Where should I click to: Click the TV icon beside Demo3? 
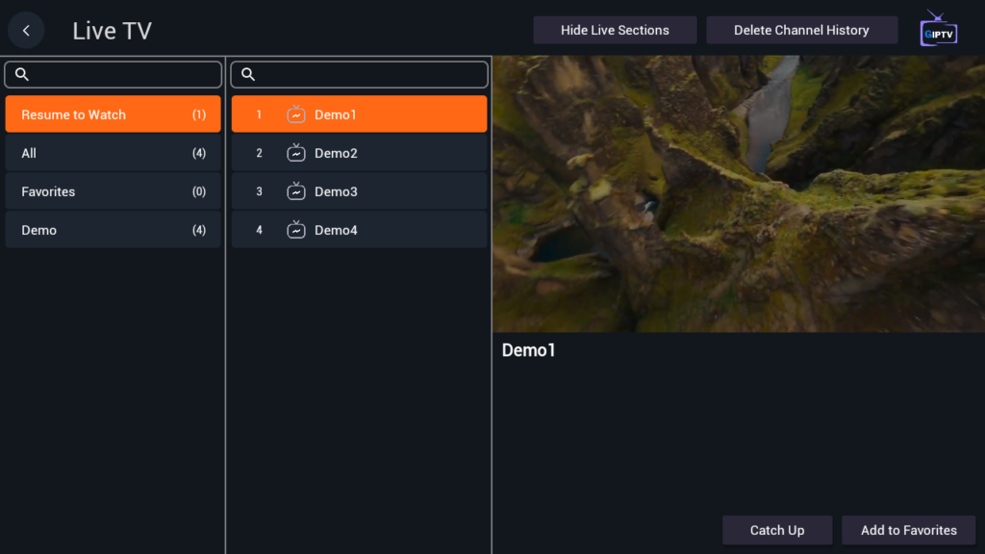pyautogui.click(x=296, y=191)
